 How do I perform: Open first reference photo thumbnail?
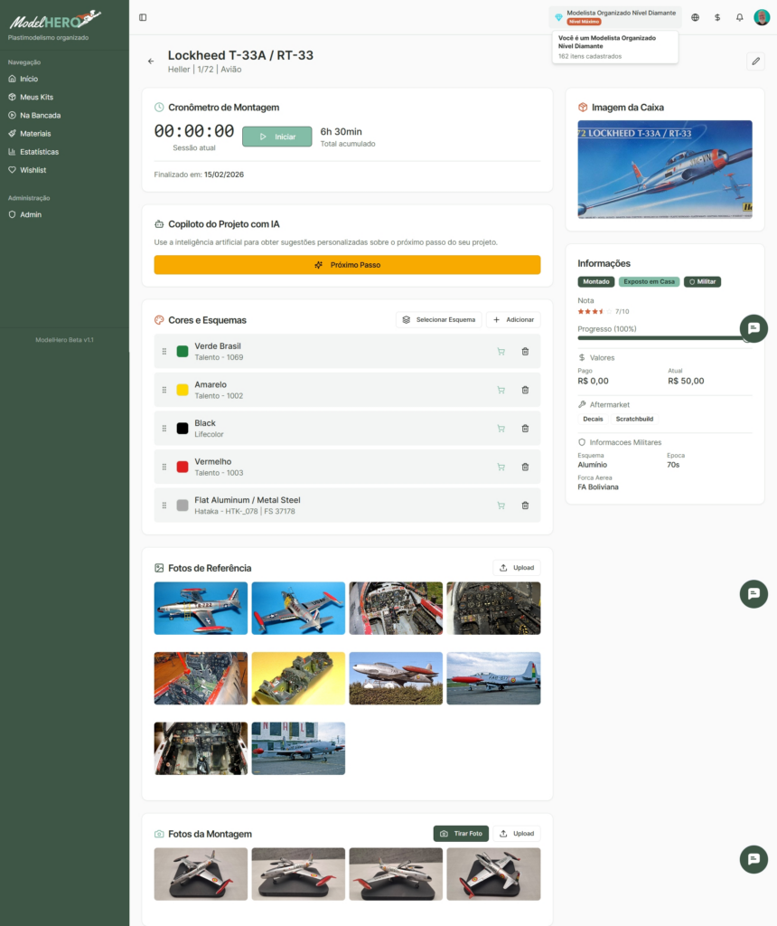tap(201, 608)
